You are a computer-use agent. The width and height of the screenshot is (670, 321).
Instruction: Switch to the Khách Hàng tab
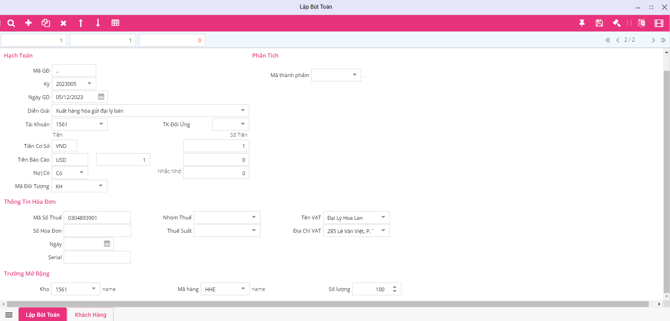(91, 315)
